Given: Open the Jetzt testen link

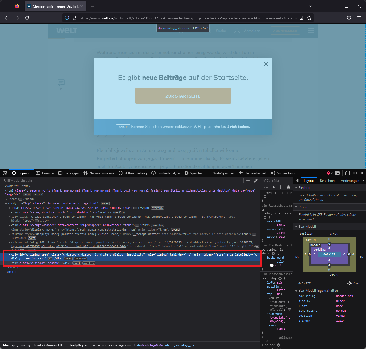Looking at the screenshot, I should tap(238, 127).
